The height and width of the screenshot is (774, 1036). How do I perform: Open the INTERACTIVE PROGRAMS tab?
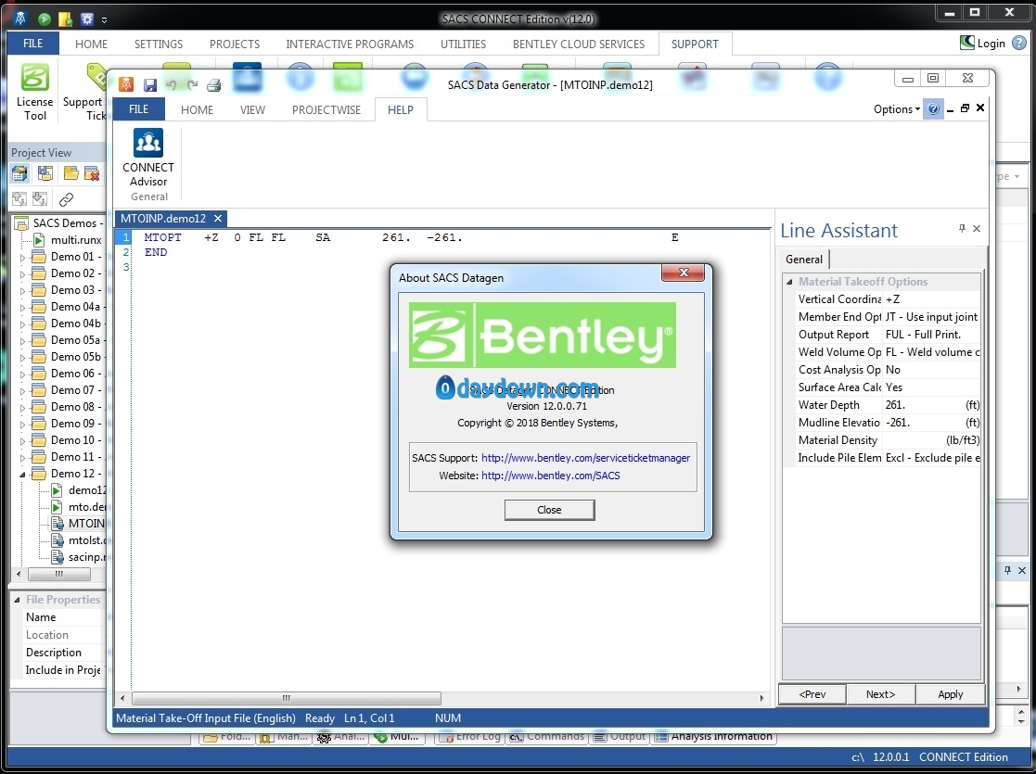(350, 44)
